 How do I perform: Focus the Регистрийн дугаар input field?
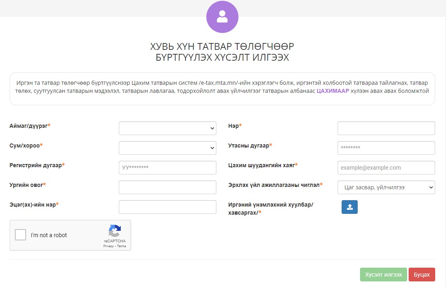[x=167, y=168]
